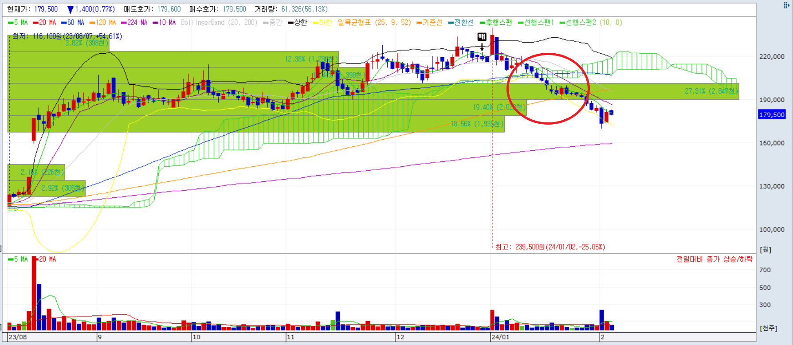
Task: Select the 하한 lower band legend
Action: click(x=322, y=22)
